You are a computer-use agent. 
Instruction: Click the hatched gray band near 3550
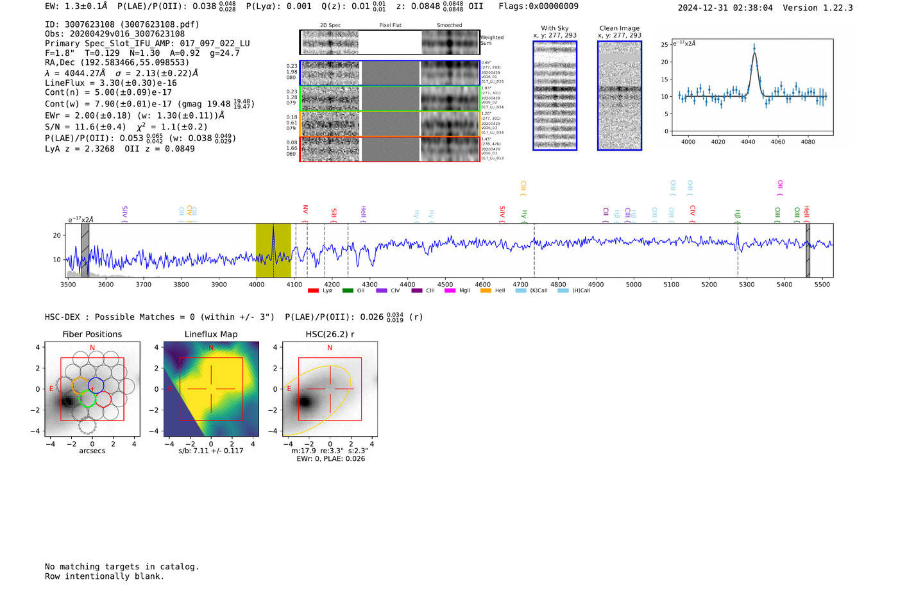tap(85, 251)
